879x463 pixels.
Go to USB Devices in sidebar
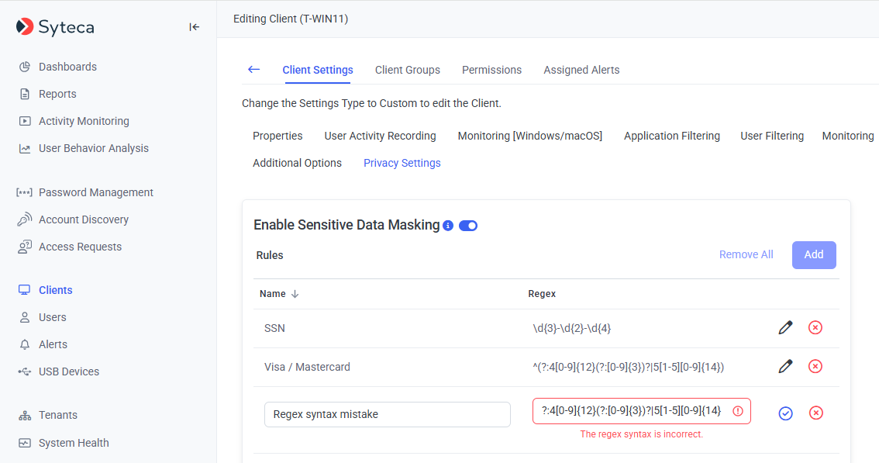[69, 371]
